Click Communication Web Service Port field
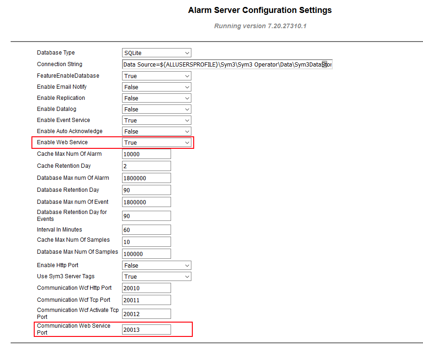This screenshot has width=423, height=354. [146, 330]
